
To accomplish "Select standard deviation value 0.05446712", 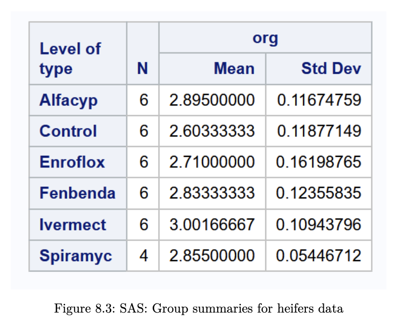I will coord(319,255).
